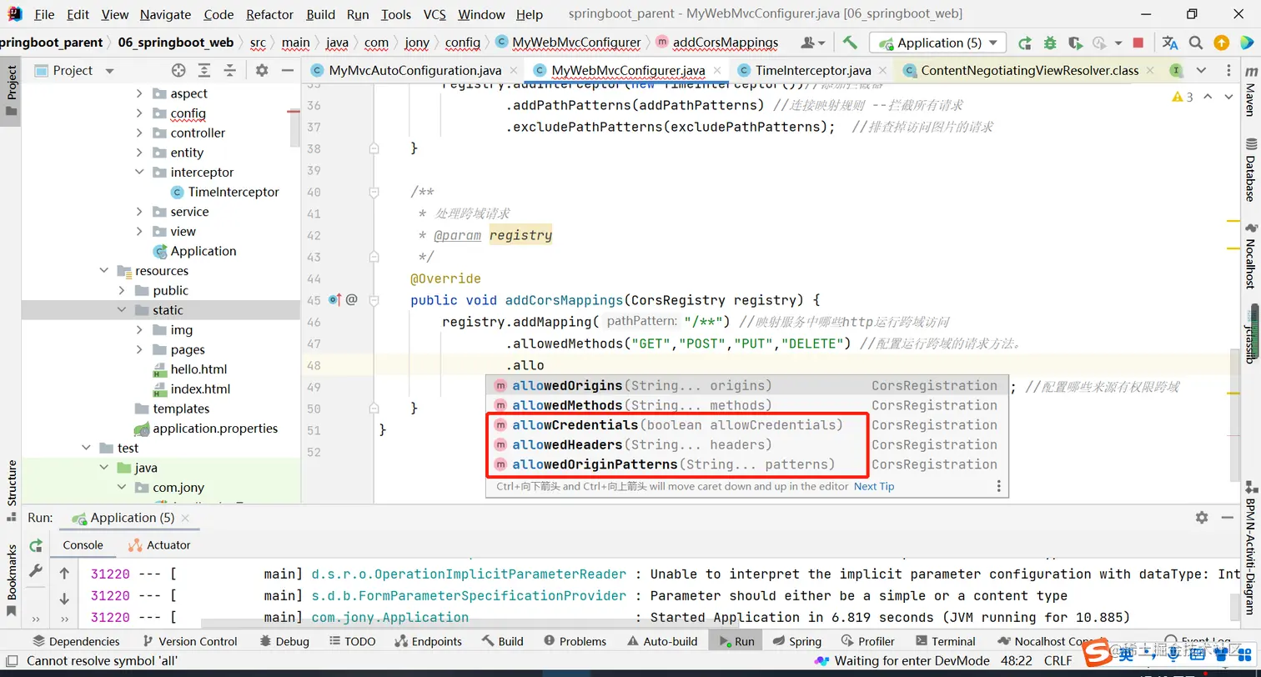1261x677 pixels.
Task: Open Project panel gear options
Action: pos(262,71)
